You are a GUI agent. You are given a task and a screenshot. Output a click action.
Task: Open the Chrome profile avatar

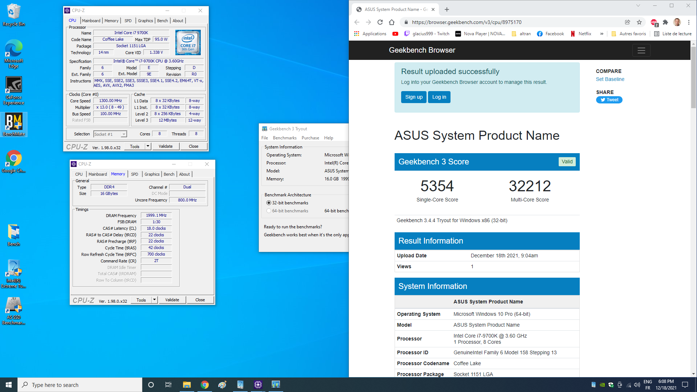click(x=677, y=22)
